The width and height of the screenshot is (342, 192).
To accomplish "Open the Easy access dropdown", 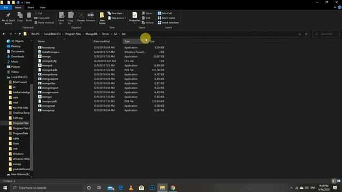I will point(117,18).
